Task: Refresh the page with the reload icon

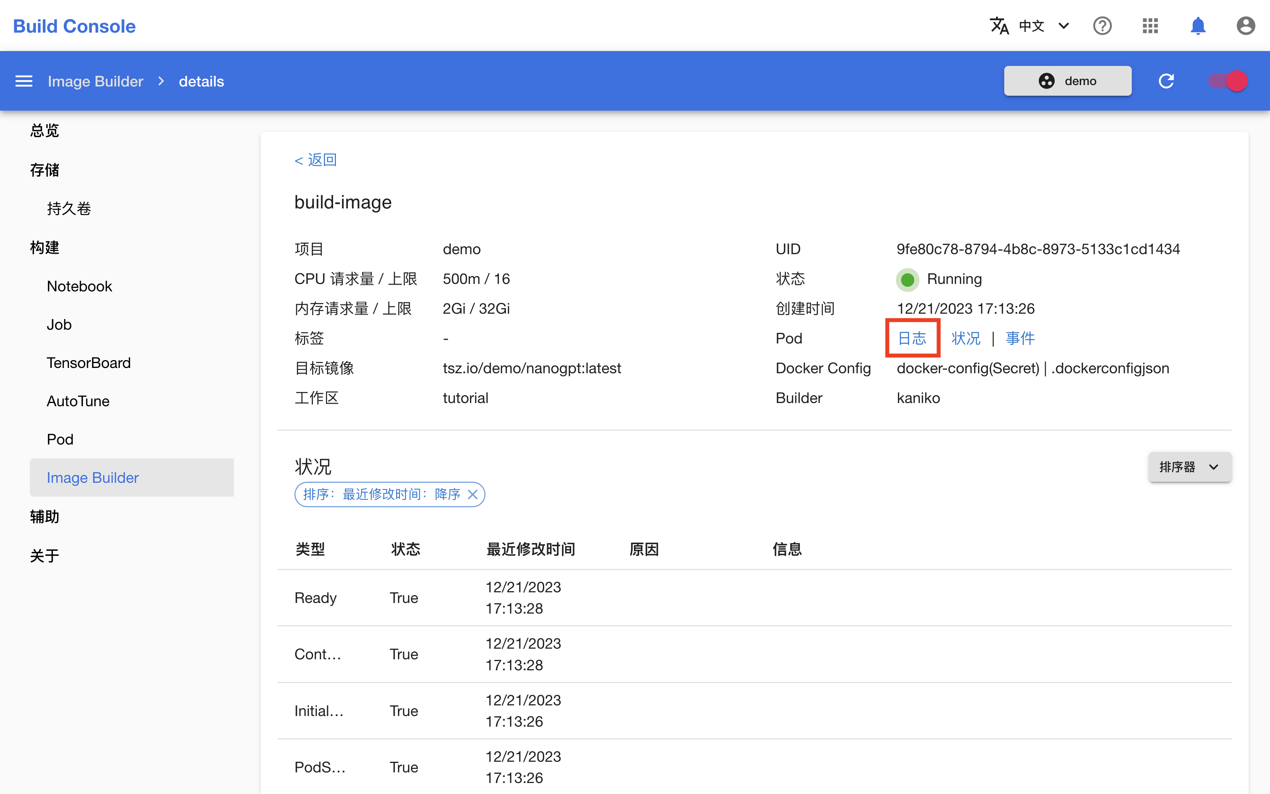Action: click(1166, 81)
